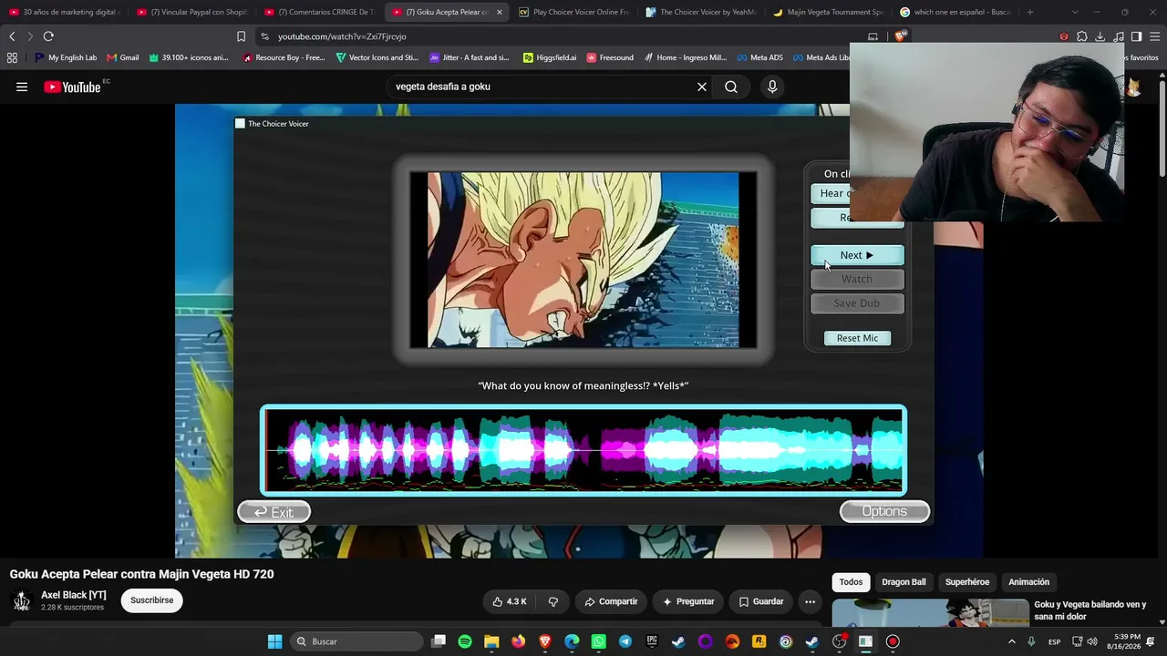Switch to the 'Majin Vegeta Tournament' tab

(828, 12)
